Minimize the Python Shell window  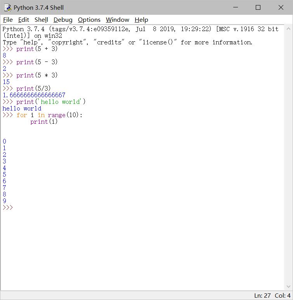point(236,7)
